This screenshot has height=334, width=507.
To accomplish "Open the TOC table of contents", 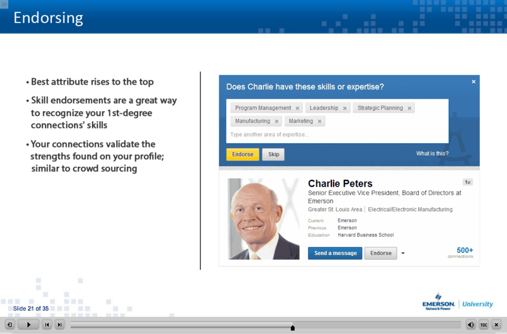I will [x=483, y=325].
